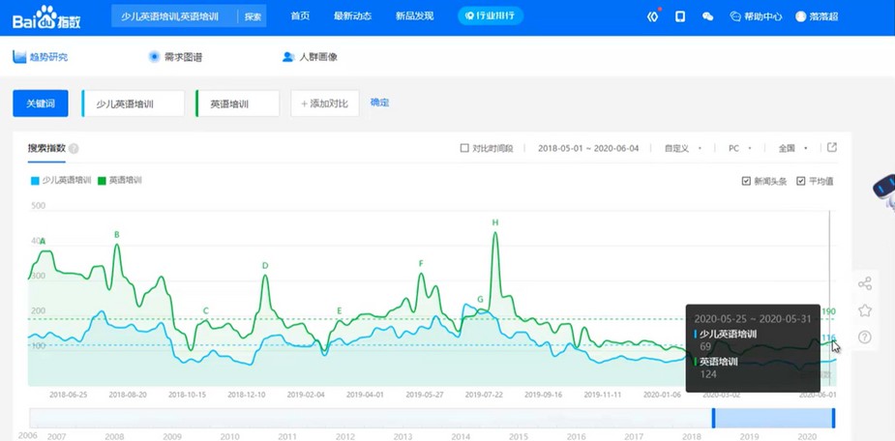Open the user account 落落超
895x441 pixels.
[817, 16]
